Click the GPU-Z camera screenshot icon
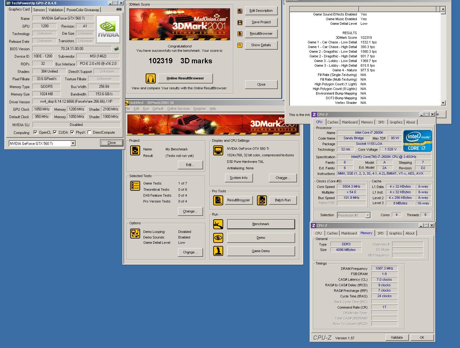460x348 pixels. point(118,9)
